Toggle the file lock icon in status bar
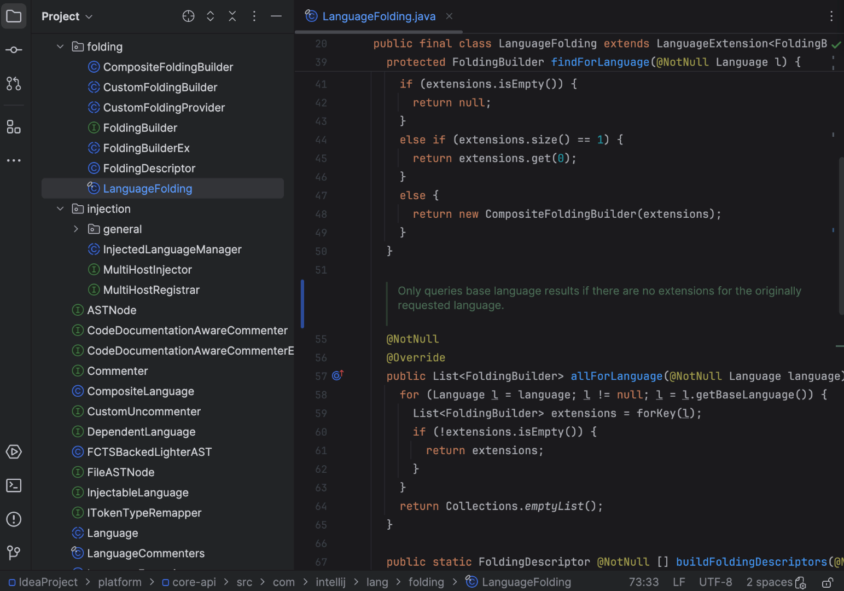The image size is (844, 591). 828,582
